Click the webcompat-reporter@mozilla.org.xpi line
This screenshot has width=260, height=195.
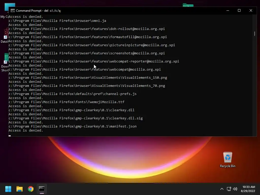point(94,61)
